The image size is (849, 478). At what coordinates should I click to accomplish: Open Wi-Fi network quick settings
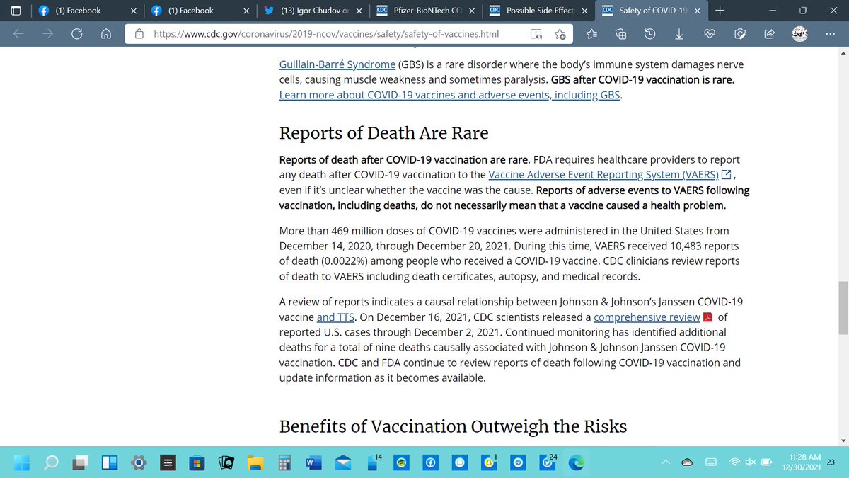tap(735, 462)
